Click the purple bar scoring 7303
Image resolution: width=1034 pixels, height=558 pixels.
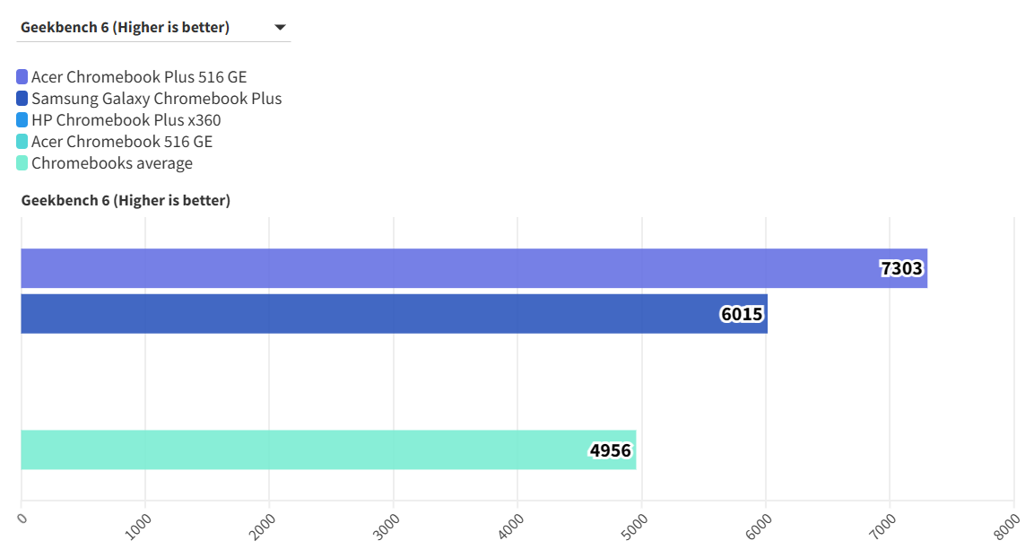point(448,268)
